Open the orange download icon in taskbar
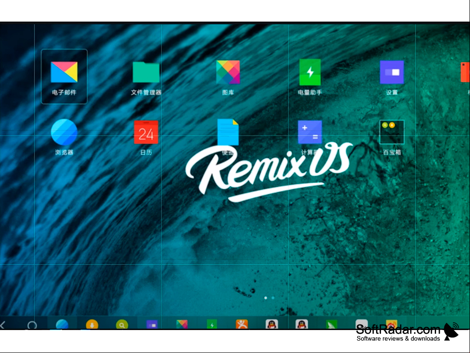 pyautogui.click(x=92, y=325)
